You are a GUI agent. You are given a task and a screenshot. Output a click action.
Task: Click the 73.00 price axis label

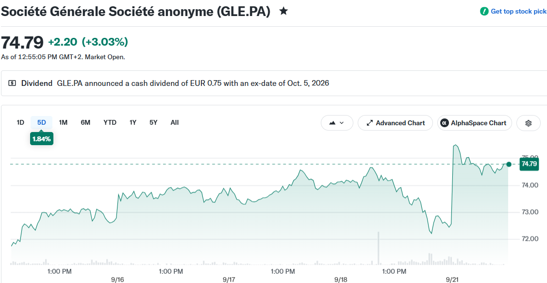click(x=530, y=212)
